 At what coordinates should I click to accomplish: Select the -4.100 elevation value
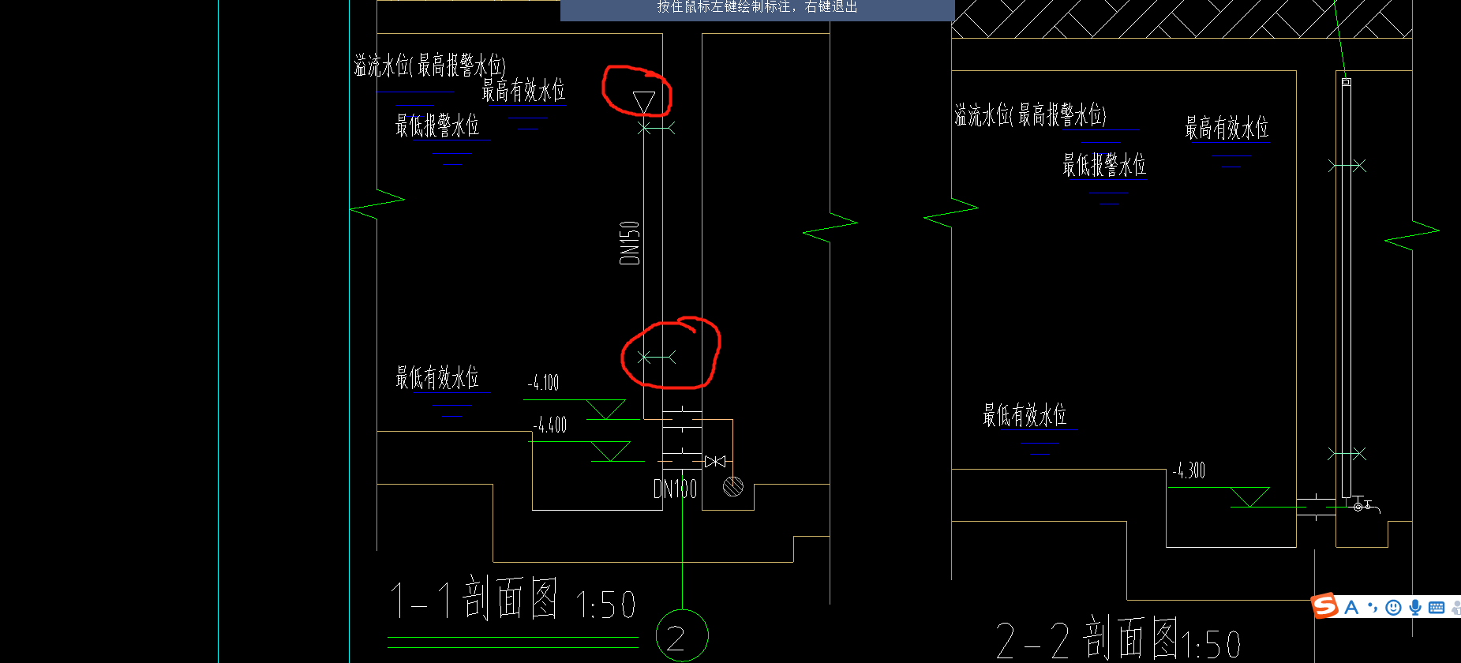[543, 383]
